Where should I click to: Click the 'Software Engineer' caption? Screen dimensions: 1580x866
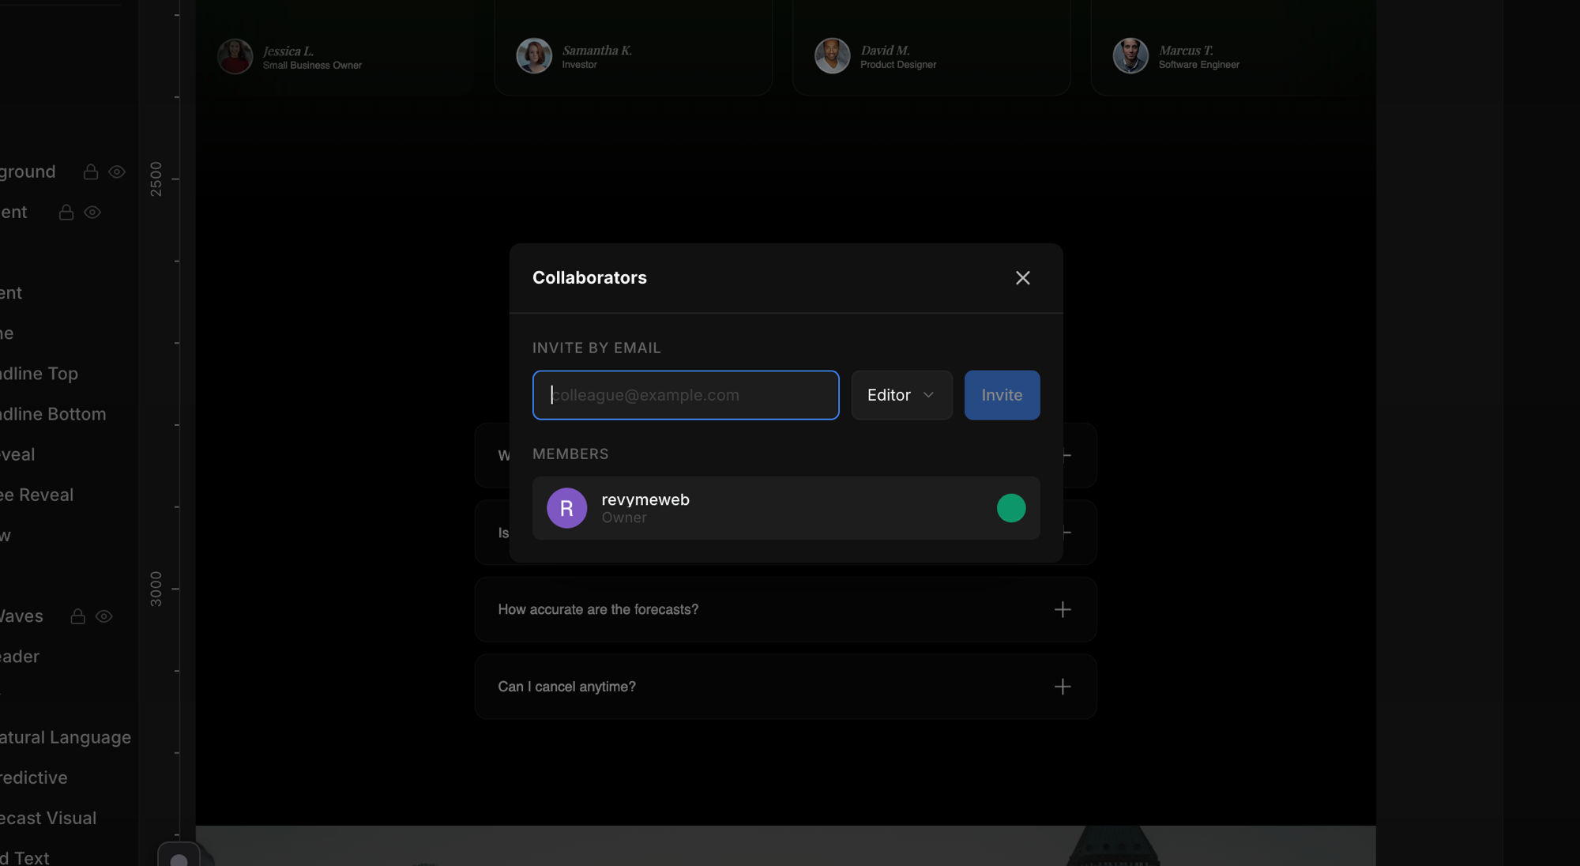click(1198, 65)
